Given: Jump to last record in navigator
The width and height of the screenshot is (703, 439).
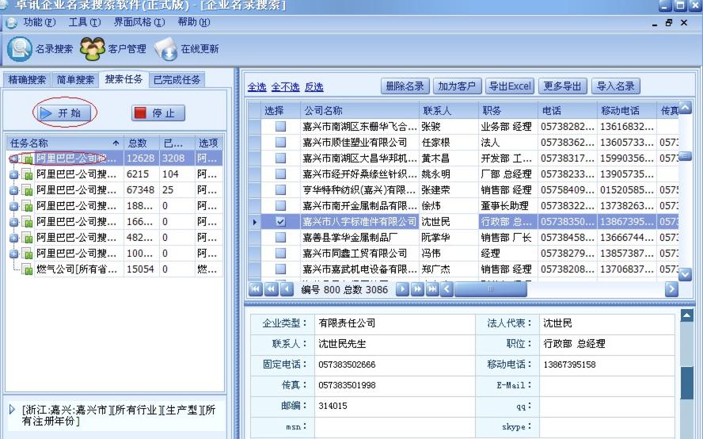Looking at the screenshot, I should point(432,289).
